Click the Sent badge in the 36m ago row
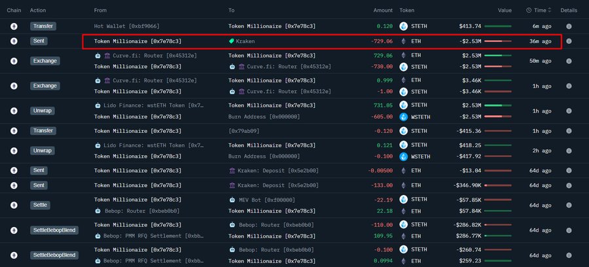The height and width of the screenshot is (267, 589). point(39,41)
